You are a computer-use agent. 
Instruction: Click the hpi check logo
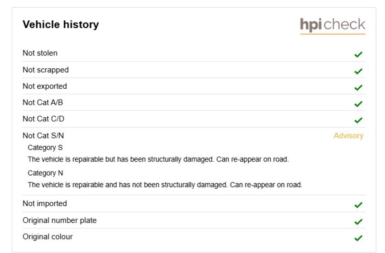(333, 25)
